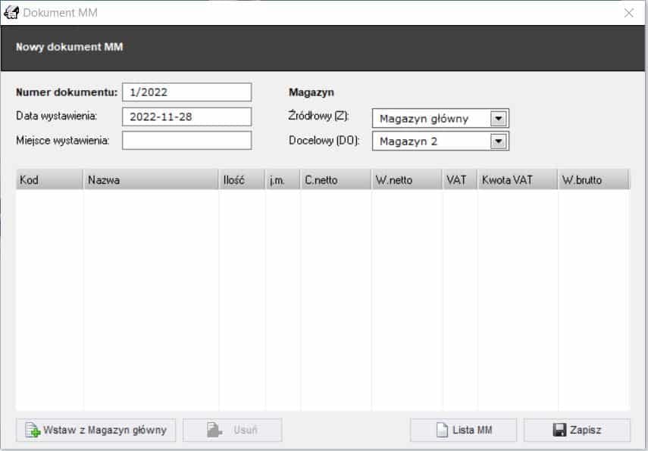Click the floppy disk icon on Zapisz
Viewport: 648px width, 451px height.
coord(559,431)
